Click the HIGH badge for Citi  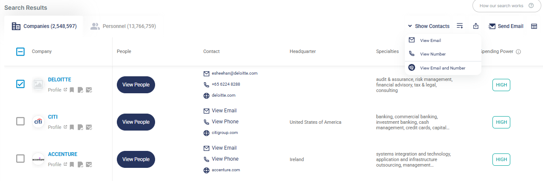[501, 122]
